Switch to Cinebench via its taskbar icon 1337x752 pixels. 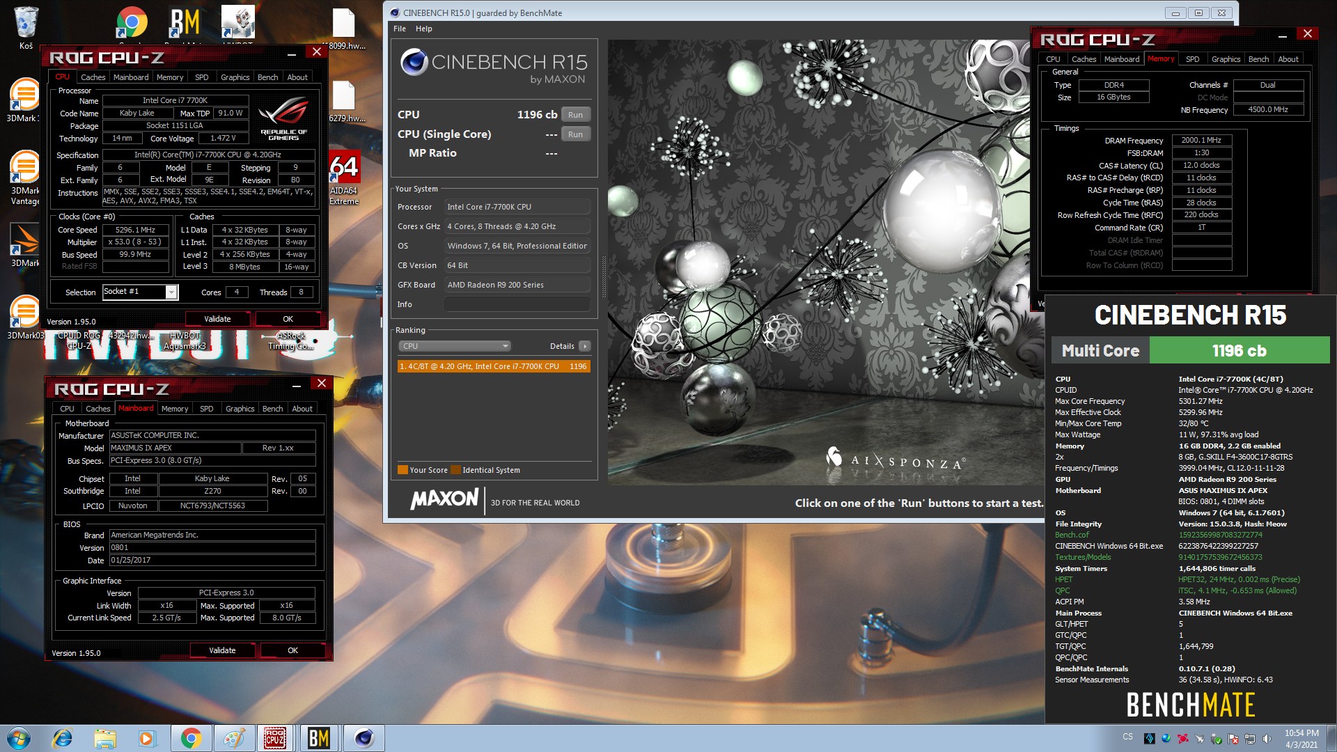[363, 738]
